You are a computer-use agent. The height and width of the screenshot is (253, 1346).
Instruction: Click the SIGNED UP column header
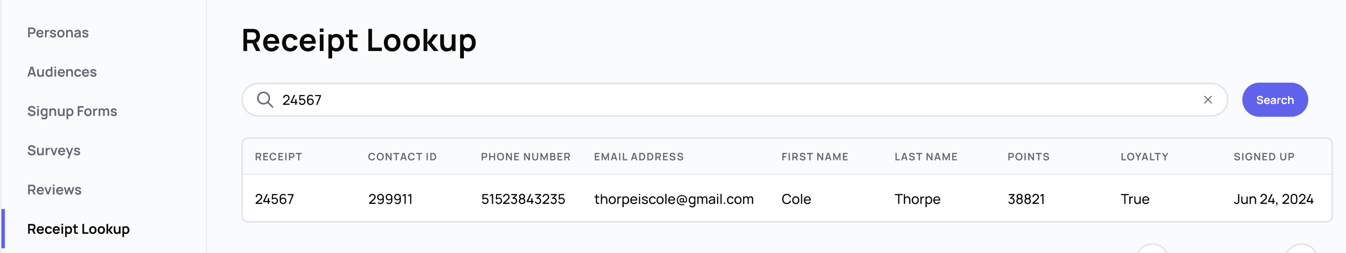click(1264, 157)
